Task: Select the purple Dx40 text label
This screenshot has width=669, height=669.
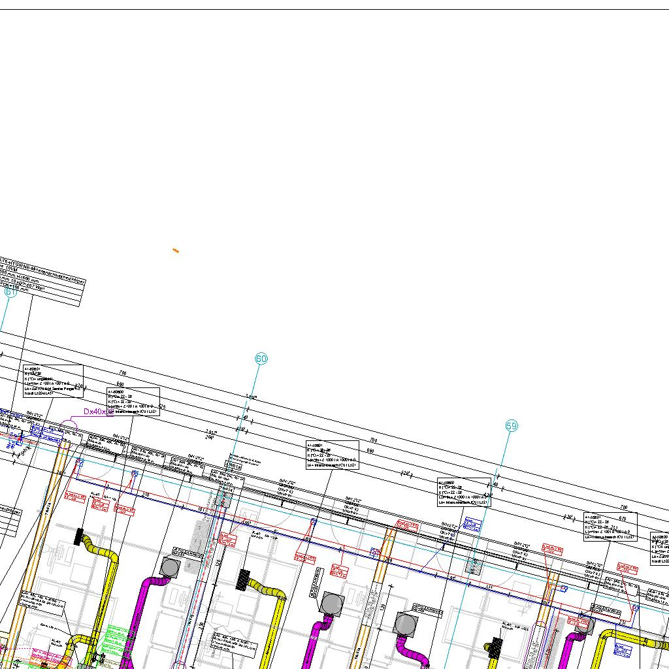Action: [x=99, y=412]
